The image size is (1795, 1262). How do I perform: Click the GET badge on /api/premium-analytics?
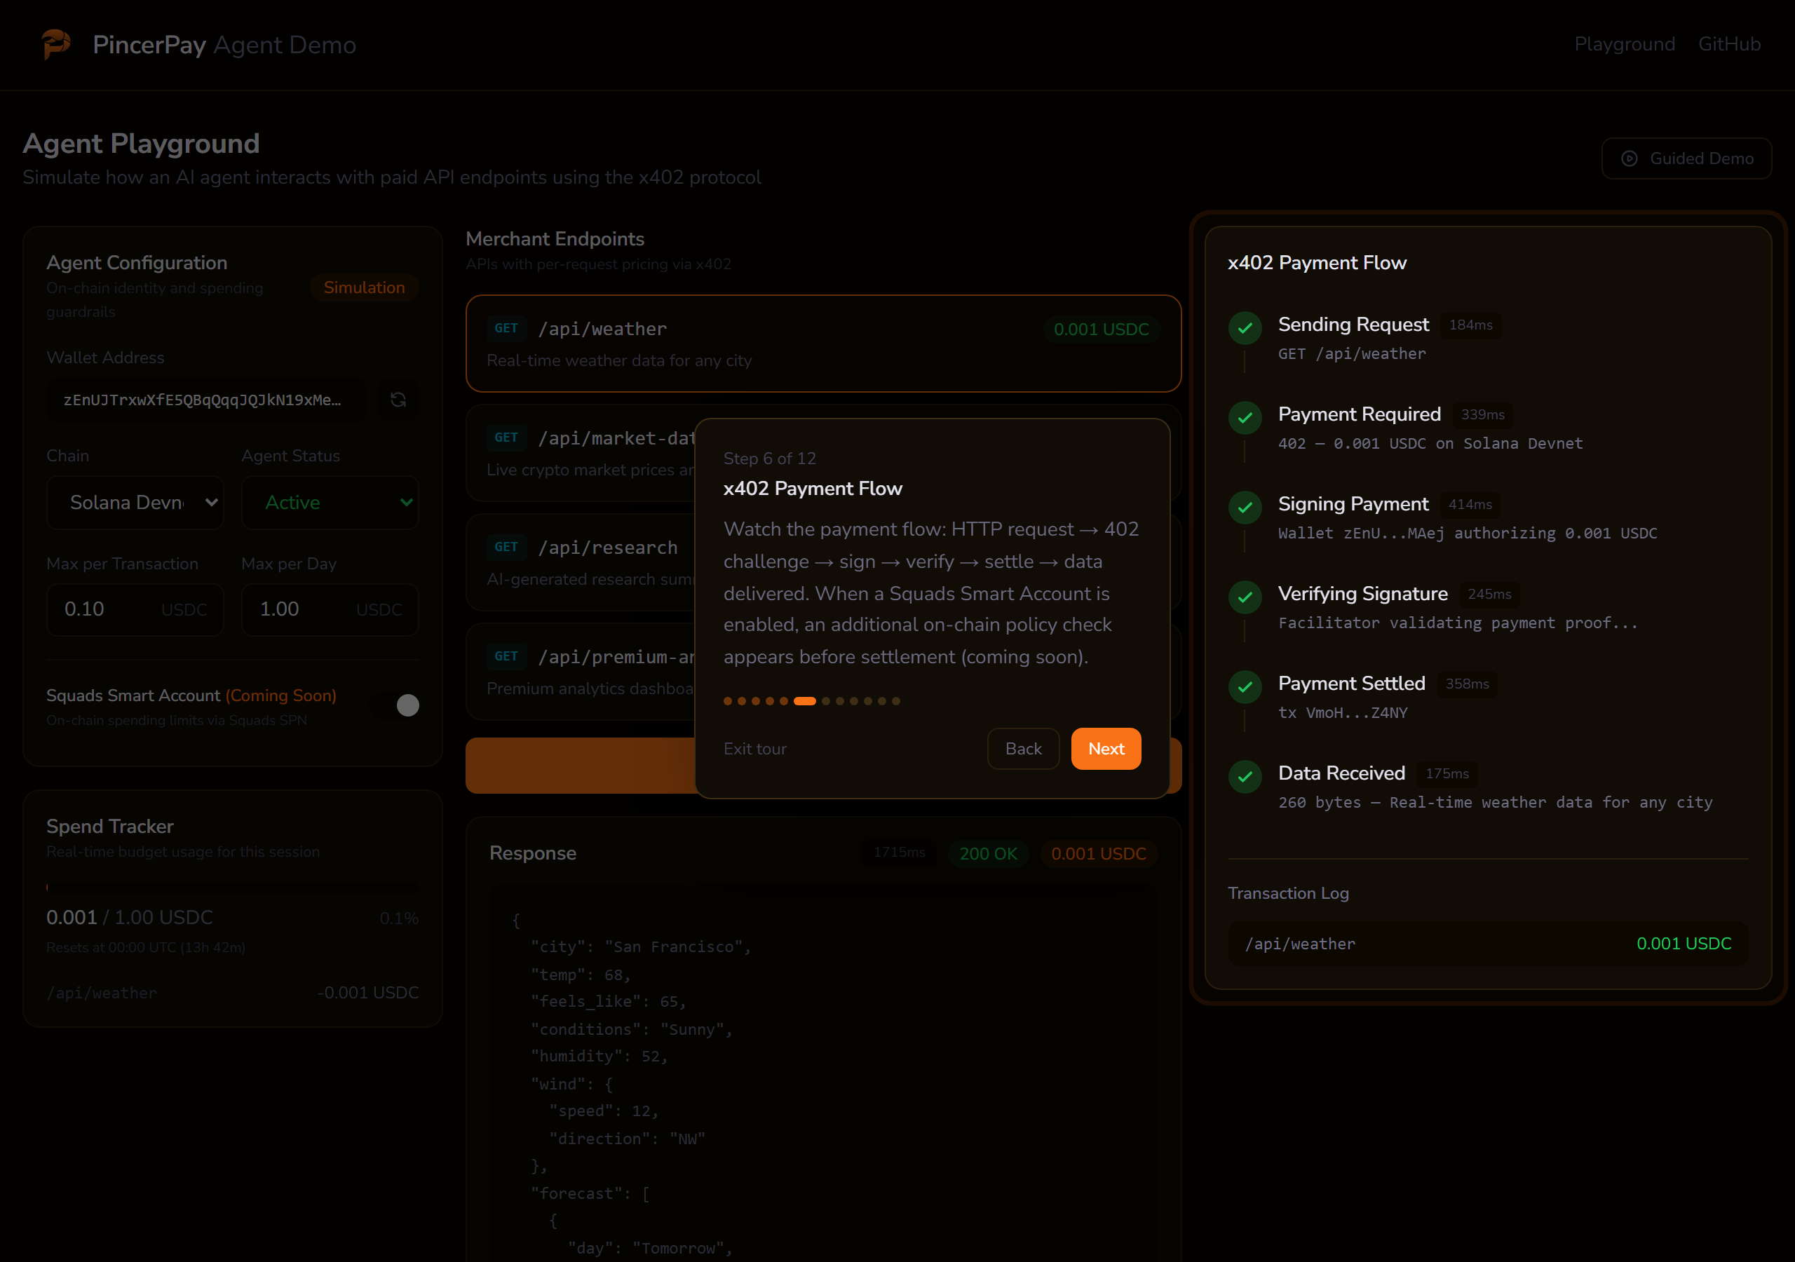[507, 657]
